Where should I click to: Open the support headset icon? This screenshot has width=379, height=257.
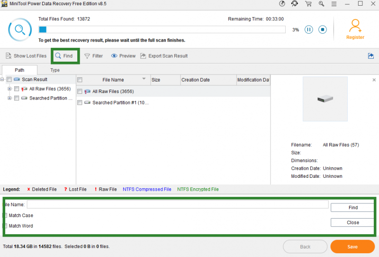point(295,4)
